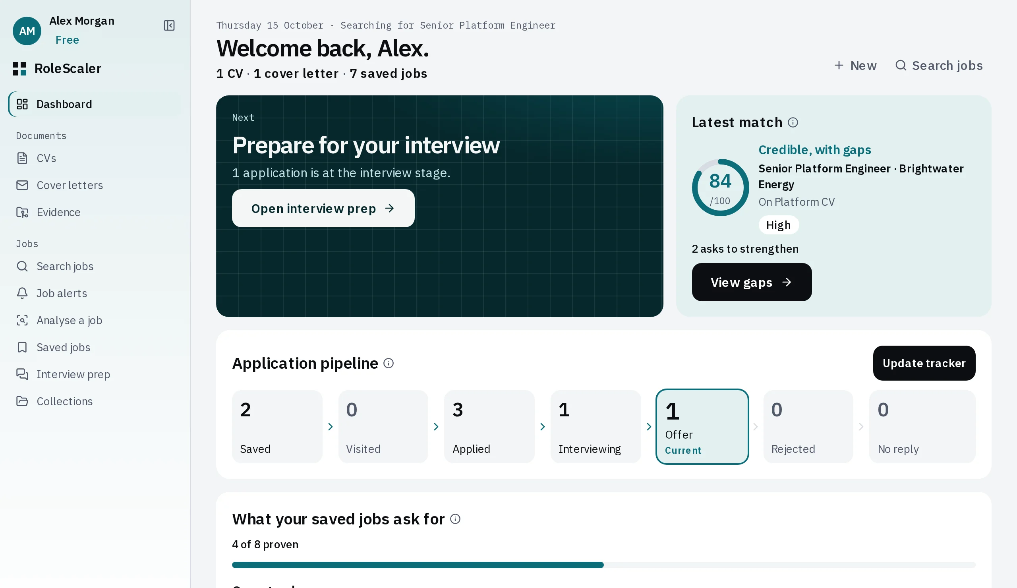Open CVs in the sidebar
The height and width of the screenshot is (588, 1017).
click(95, 158)
